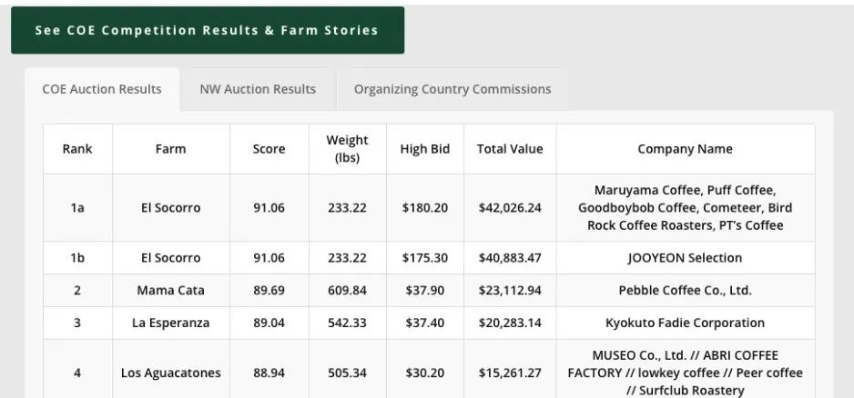Click the JOOYEON Selection company cell
Screen dimensions: 854x398
(685, 258)
